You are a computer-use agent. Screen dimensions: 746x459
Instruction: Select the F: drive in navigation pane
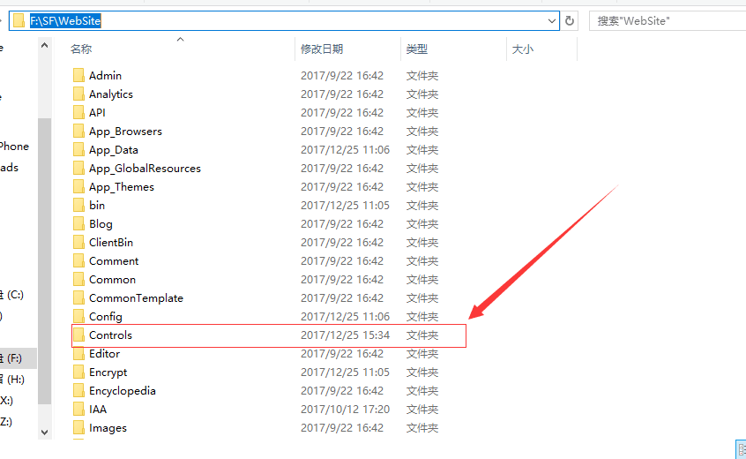pos(14,358)
